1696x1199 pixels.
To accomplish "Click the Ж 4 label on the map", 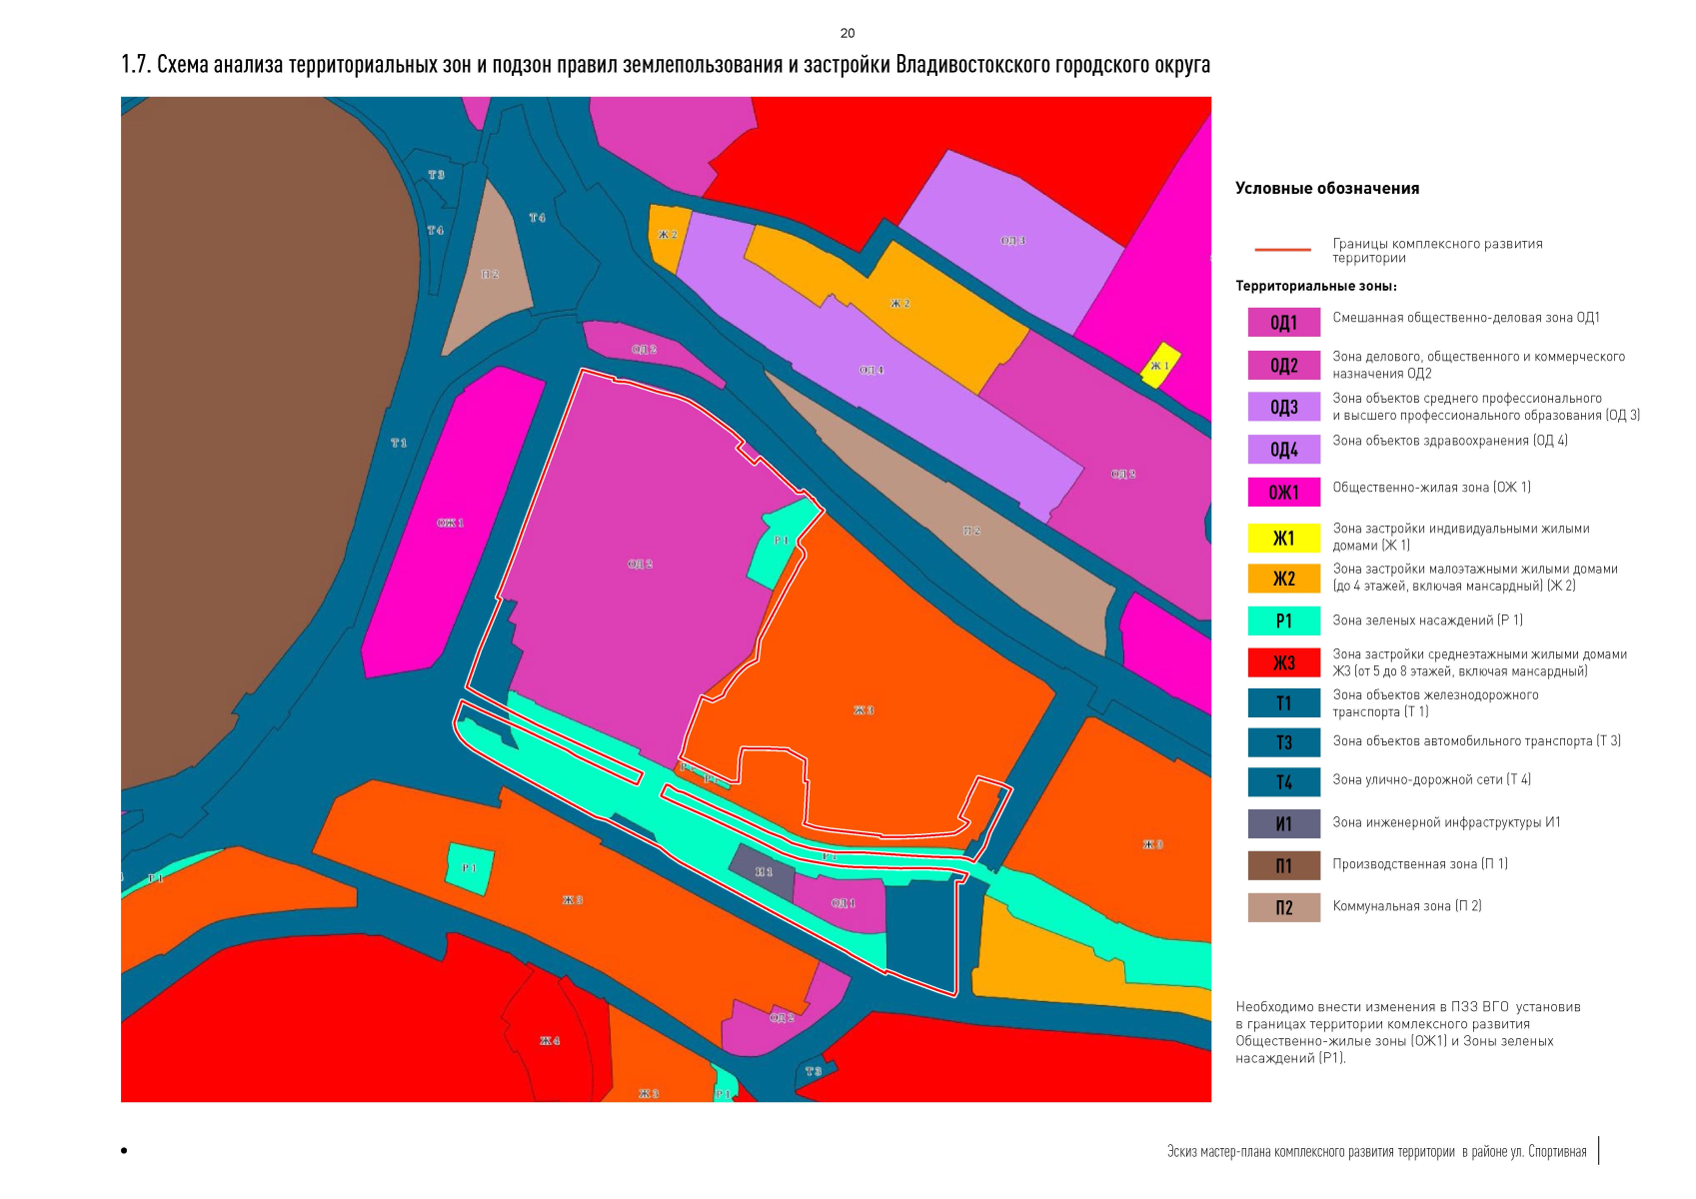I will [550, 1040].
